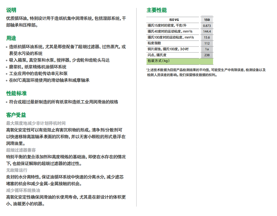Click the ISO VG table header
Viewport: 277px width, 216px height.
tap(174, 20)
